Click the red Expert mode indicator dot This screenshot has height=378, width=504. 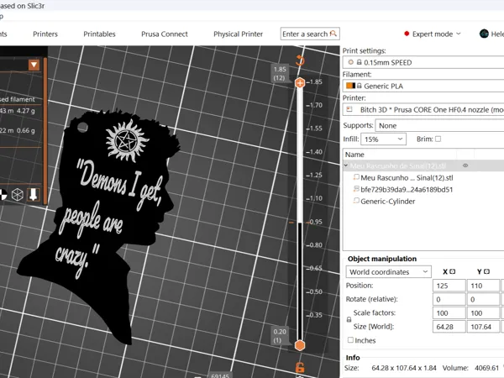pyautogui.click(x=407, y=34)
